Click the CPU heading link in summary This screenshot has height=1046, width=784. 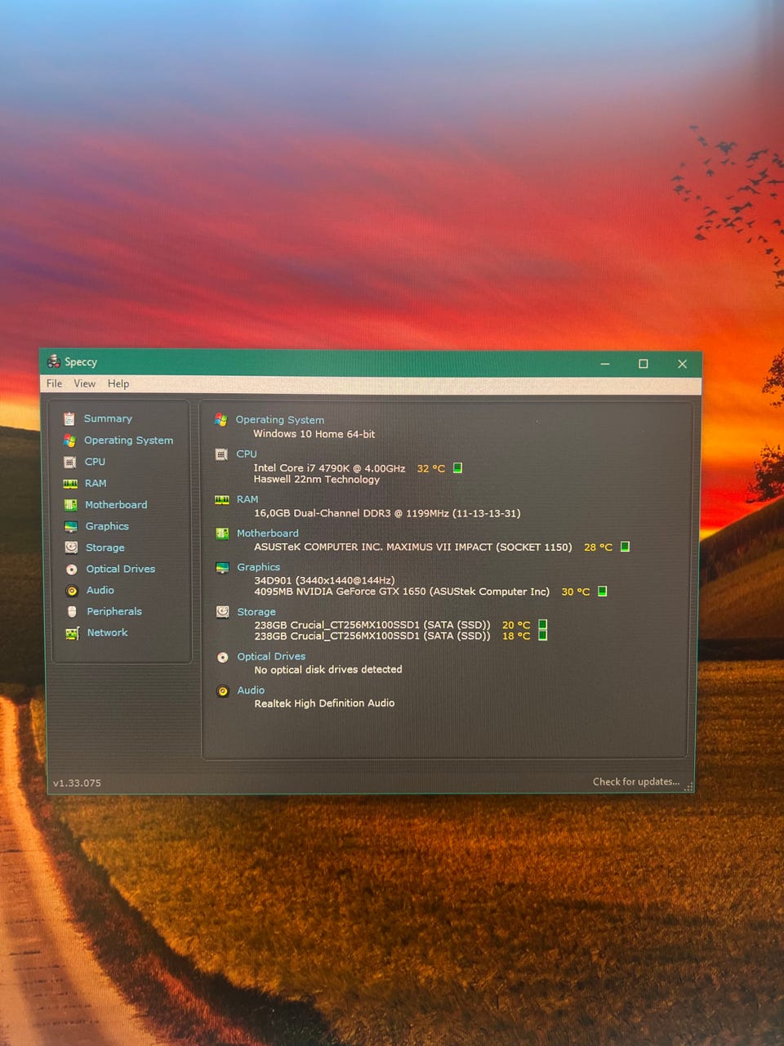(247, 454)
